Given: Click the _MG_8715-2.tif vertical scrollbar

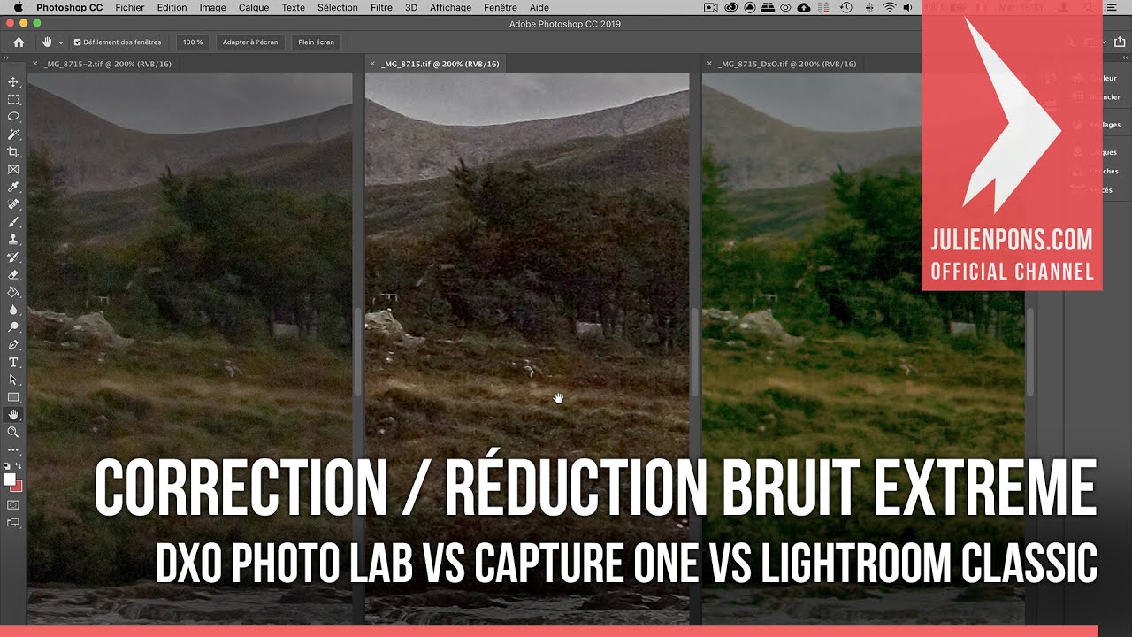Looking at the screenshot, I should pos(357,351).
